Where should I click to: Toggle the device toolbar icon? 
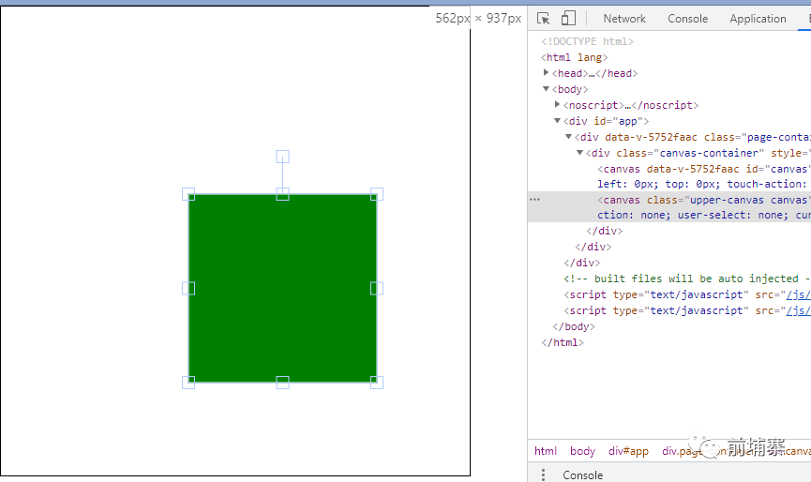(568, 19)
